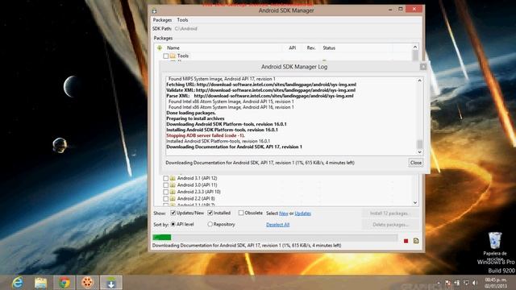The image size is (516, 290).
Task: Click the Android 2.2 (API 8) folder icon
Action: click(x=173, y=199)
